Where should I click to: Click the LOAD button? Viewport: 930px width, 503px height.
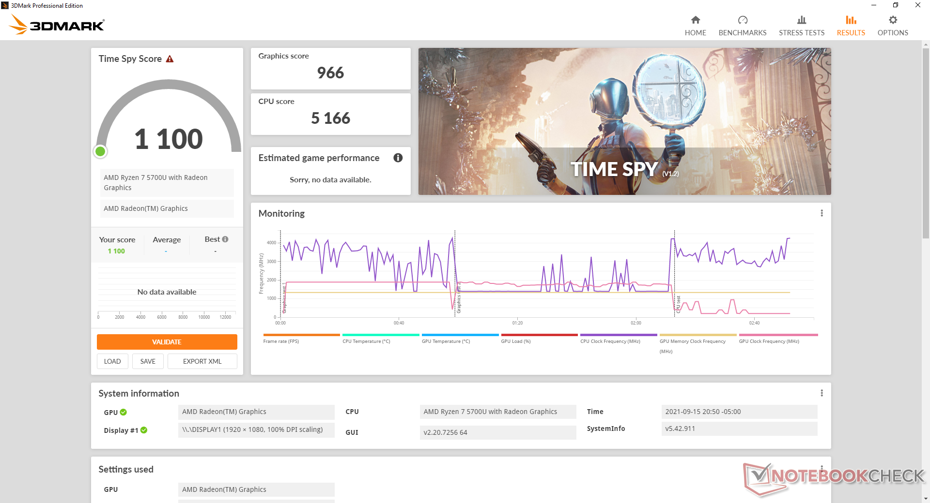112,361
